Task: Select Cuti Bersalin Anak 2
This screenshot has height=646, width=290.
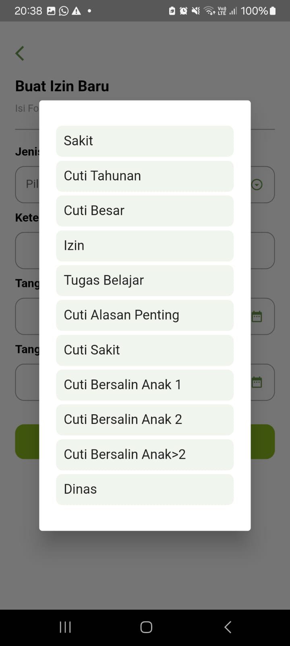Action: tap(145, 419)
